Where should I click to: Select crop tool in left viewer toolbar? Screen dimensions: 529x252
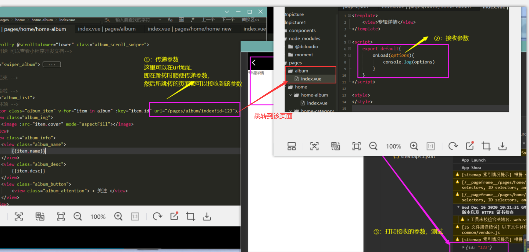pos(190,217)
